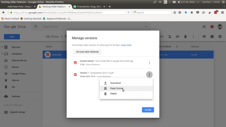Click the Firefox Search box

click(x=152, y=13)
